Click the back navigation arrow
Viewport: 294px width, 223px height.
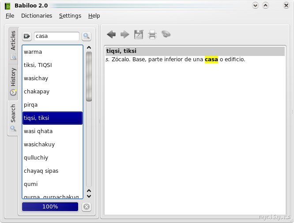[111, 34]
